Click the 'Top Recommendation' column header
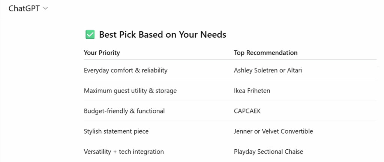Image resolution: width=384 pixels, height=162 pixels. tap(265, 53)
